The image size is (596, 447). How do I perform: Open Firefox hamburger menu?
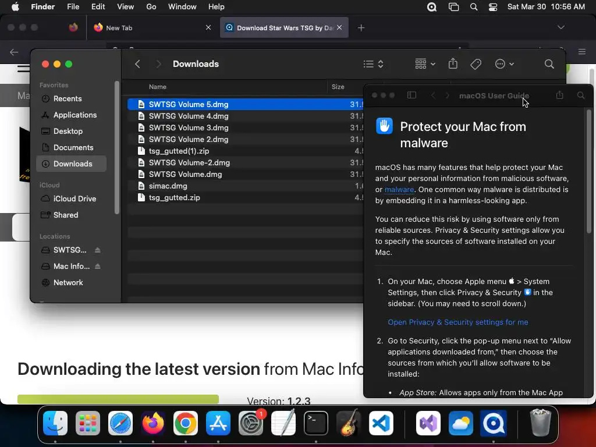[x=582, y=52]
